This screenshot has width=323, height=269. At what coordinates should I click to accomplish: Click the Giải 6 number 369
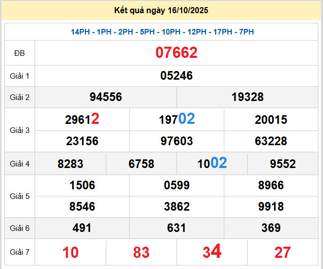coord(271,228)
